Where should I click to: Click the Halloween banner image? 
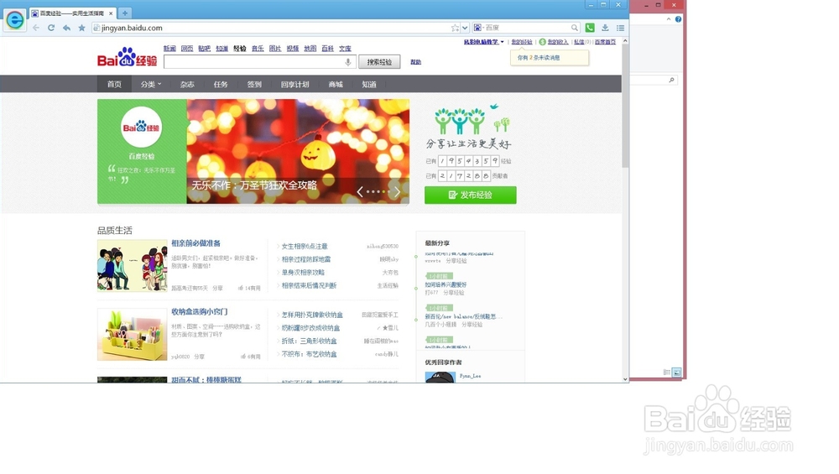pyautogui.click(x=298, y=151)
